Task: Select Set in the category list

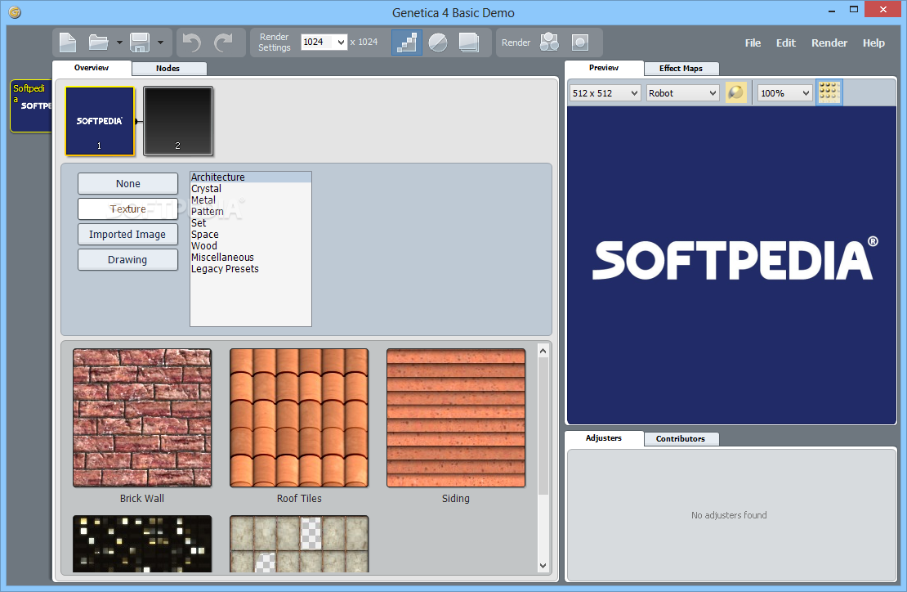Action: [251, 222]
